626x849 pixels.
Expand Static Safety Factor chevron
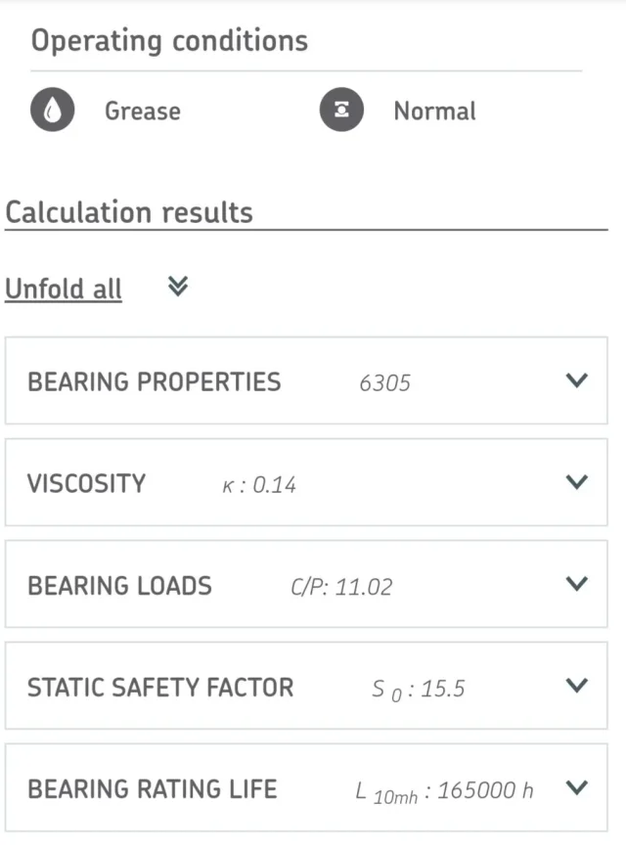coord(577,686)
